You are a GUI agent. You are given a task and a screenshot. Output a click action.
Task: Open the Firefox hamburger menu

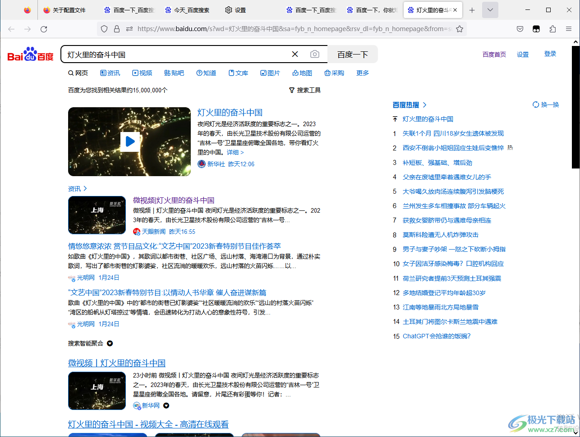pyautogui.click(x=569, y=29)
